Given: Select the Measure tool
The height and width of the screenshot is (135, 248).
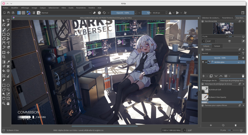Looking at the screenshot, I should (x=8, y=76).
